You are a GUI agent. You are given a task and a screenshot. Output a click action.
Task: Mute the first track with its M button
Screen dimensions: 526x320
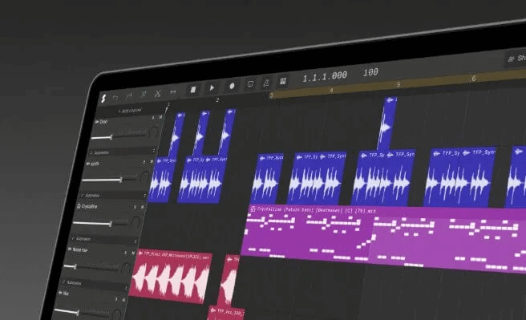tap(160, 117)
